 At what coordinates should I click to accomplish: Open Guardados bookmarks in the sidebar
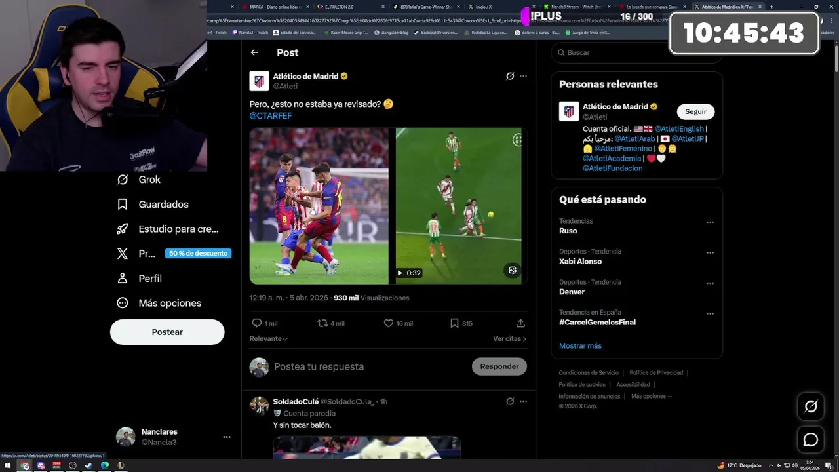point(153,205)
